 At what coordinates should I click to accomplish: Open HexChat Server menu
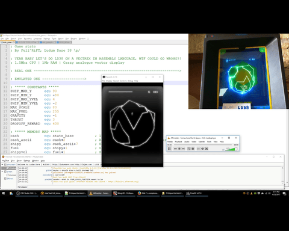(x=19, y=161)
